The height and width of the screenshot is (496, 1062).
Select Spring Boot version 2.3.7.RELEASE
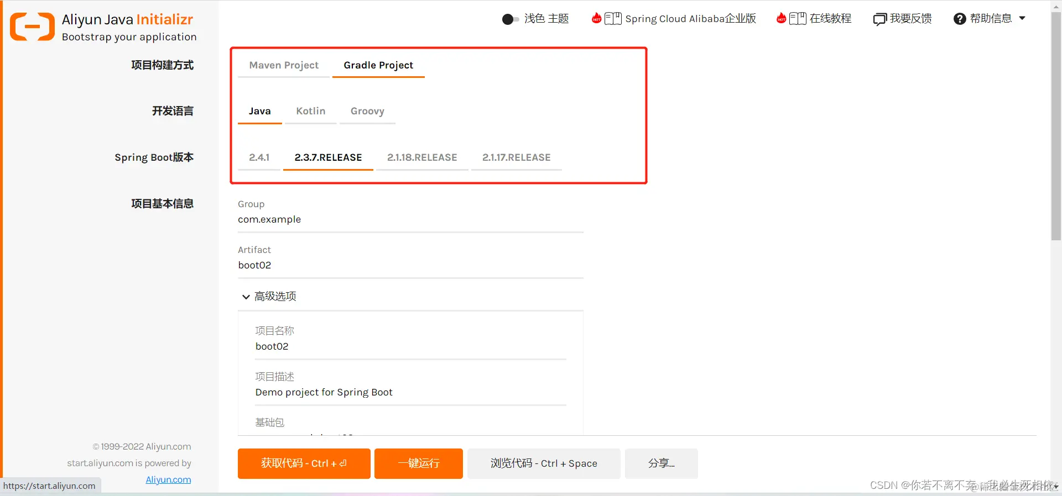click(328, 157)
